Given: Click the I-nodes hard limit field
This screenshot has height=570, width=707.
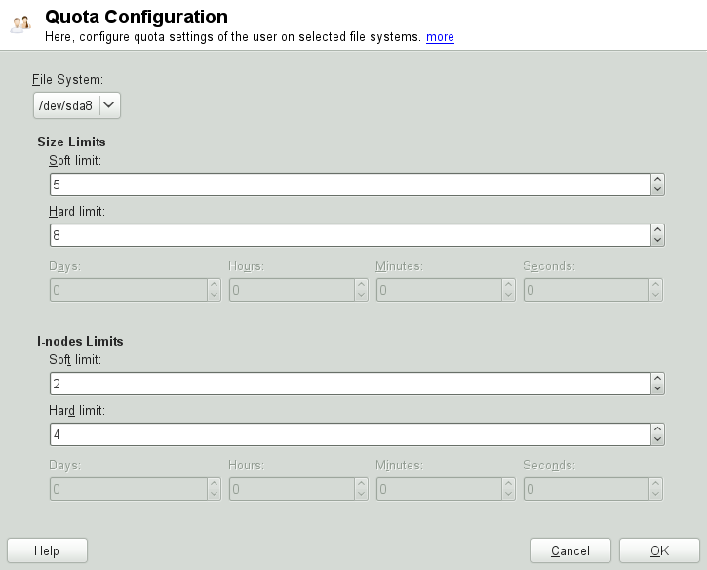Looking at the screenshot, I should click(x=349, y=434).
